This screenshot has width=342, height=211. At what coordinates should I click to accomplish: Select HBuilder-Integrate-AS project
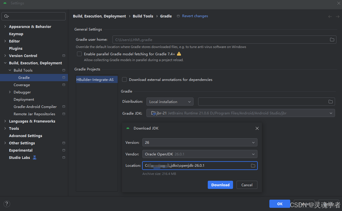[x=97, y=79]
